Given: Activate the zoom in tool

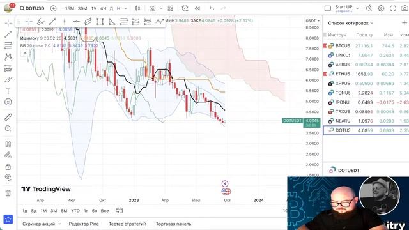Looking at the screenshot, I should [8, 128].
